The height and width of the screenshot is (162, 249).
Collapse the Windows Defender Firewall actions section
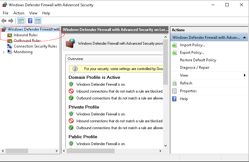(x=244, y=38)
